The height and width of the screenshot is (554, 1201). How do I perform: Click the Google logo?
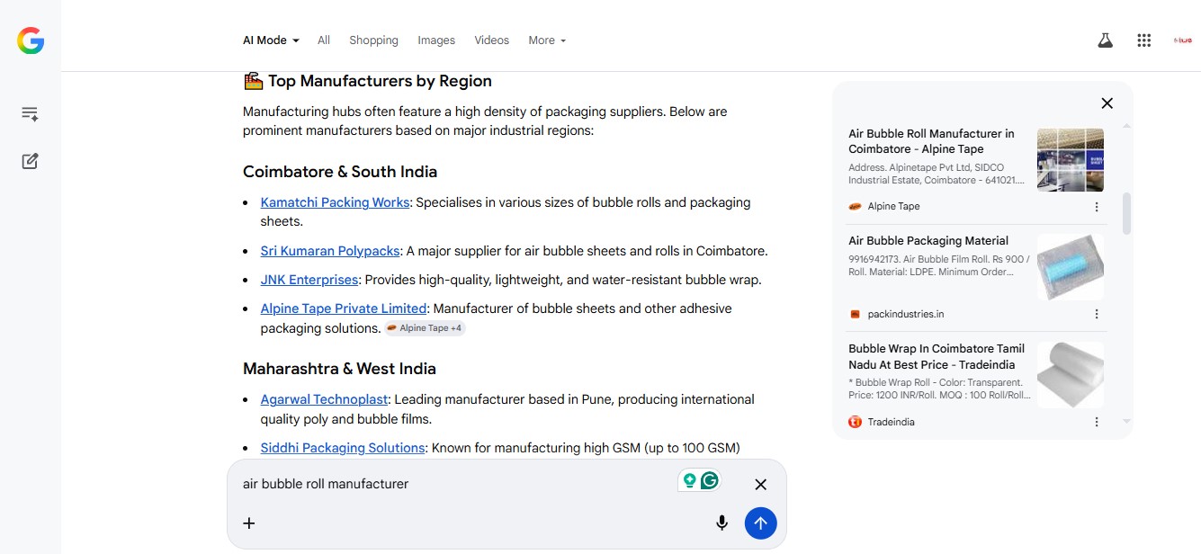31,40
